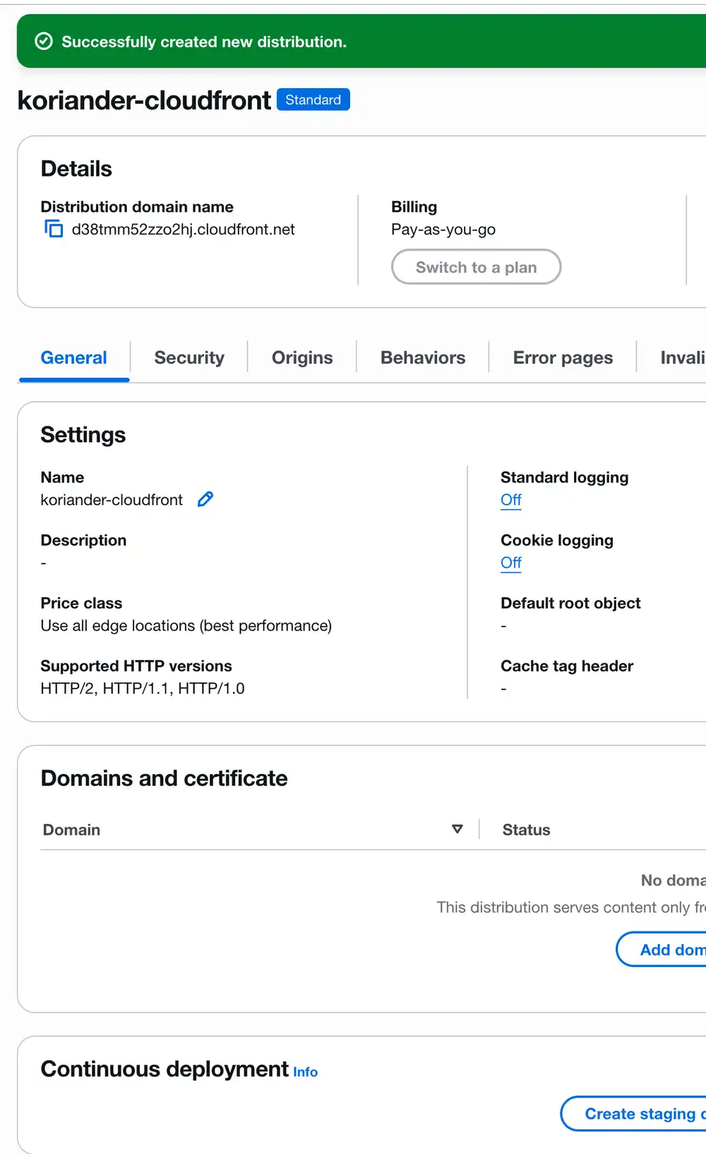The height and width of the screenshot is (1154, 706).
Task: Click the koriander-cloudfront page heading
Action: point(144,100)
